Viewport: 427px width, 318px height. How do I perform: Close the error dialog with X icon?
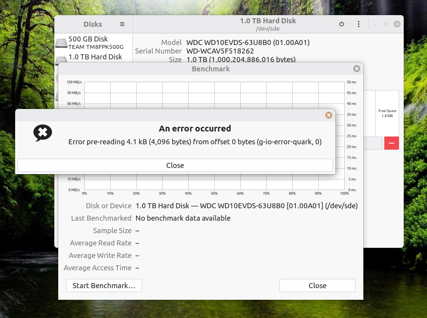(x=329, y=115)
